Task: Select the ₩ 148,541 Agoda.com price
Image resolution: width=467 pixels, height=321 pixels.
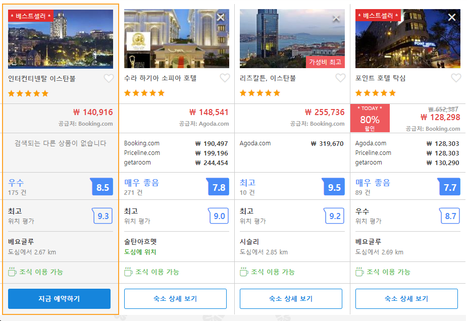Action: click(x=209, y=112)
